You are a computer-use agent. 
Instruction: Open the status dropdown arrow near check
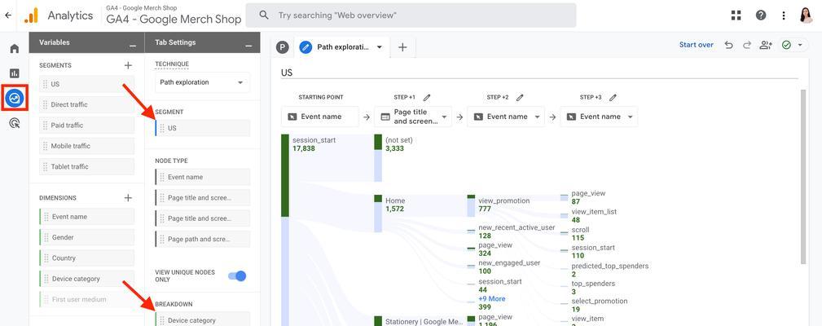800,45
